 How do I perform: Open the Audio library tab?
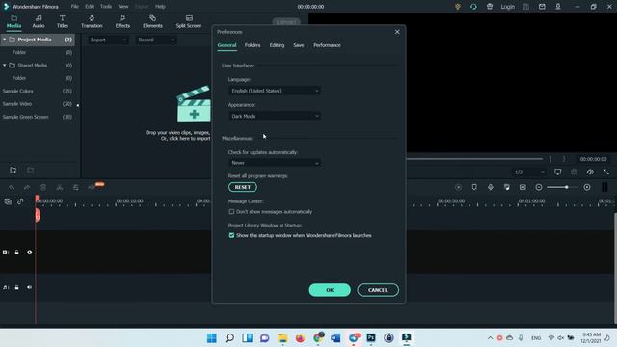(39, 21)
